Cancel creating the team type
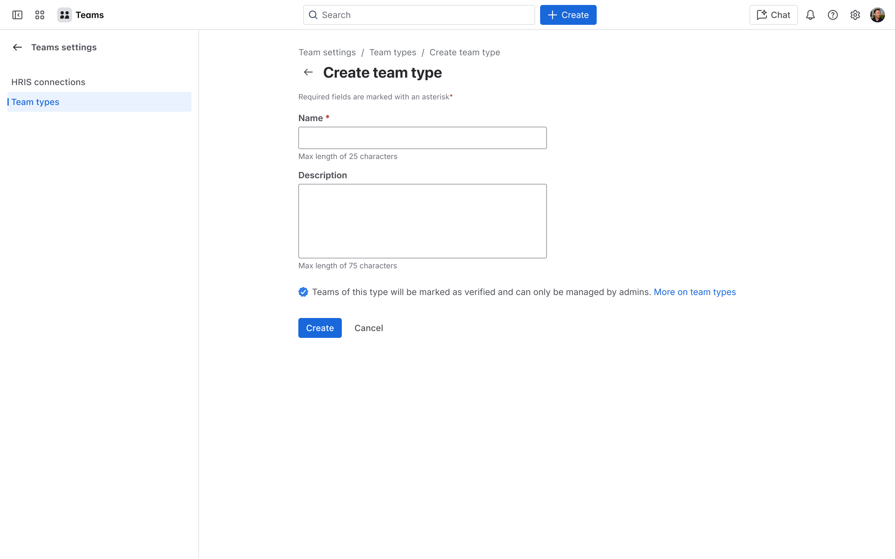 click(x=369, y=328)
